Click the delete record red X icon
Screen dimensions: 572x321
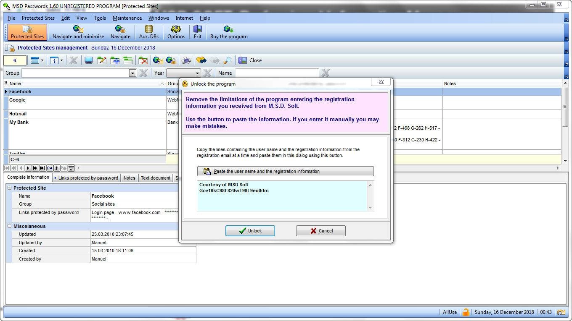point(143,60)
